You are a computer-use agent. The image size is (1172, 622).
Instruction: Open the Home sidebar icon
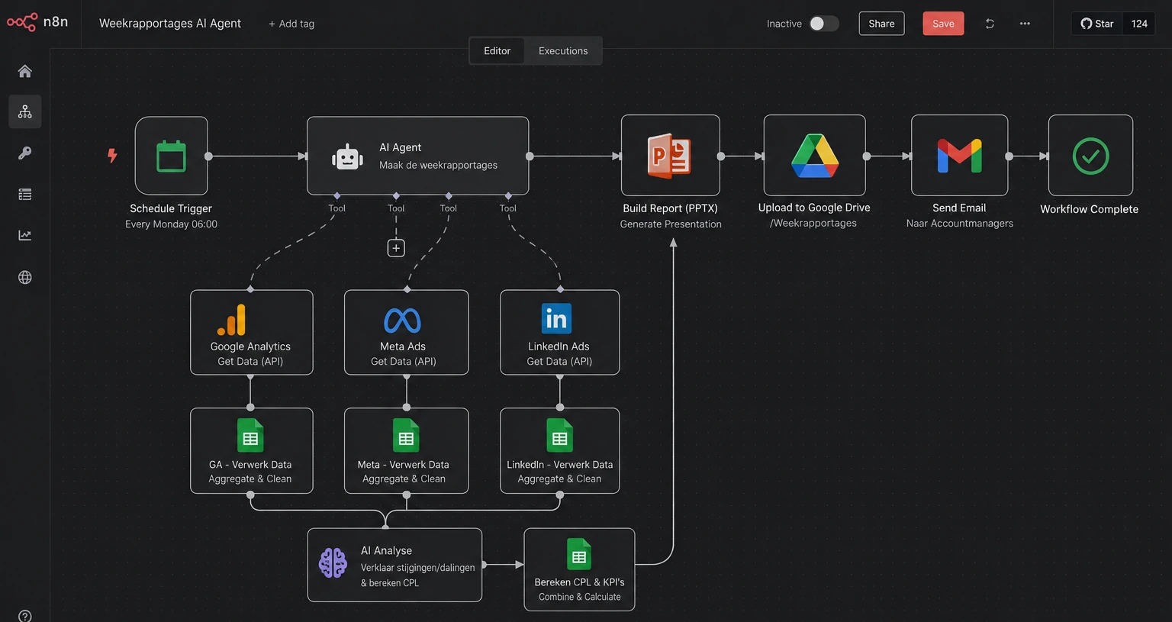(x=25, y=71)
